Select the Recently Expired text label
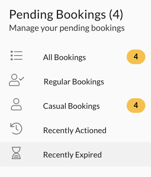Image resolution: width=151 pixels, height=177 pixels. click(72, 155)
